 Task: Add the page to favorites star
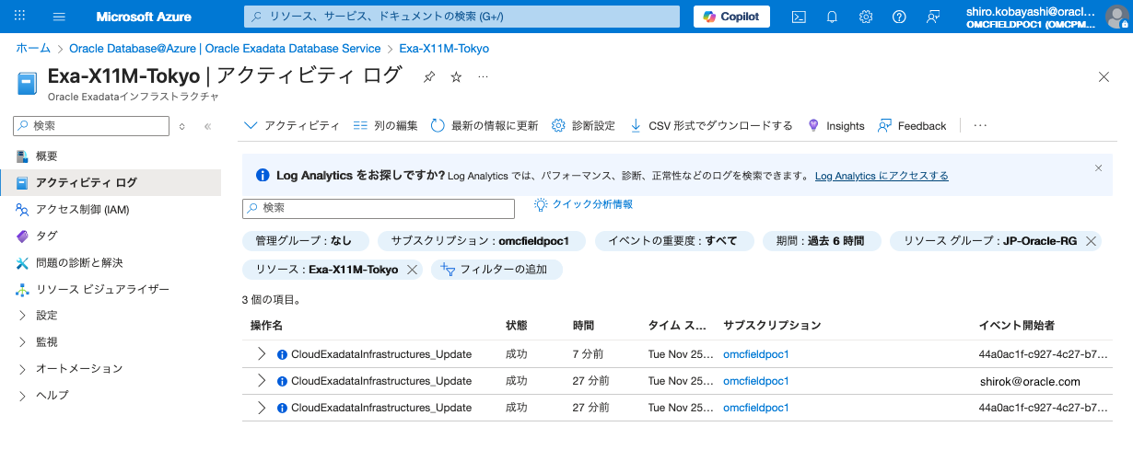coord(456,77)
